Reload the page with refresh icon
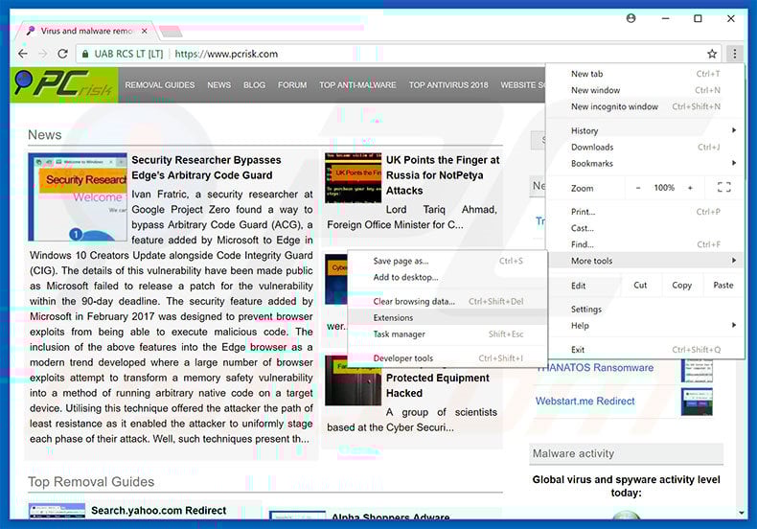 [62, 54]
